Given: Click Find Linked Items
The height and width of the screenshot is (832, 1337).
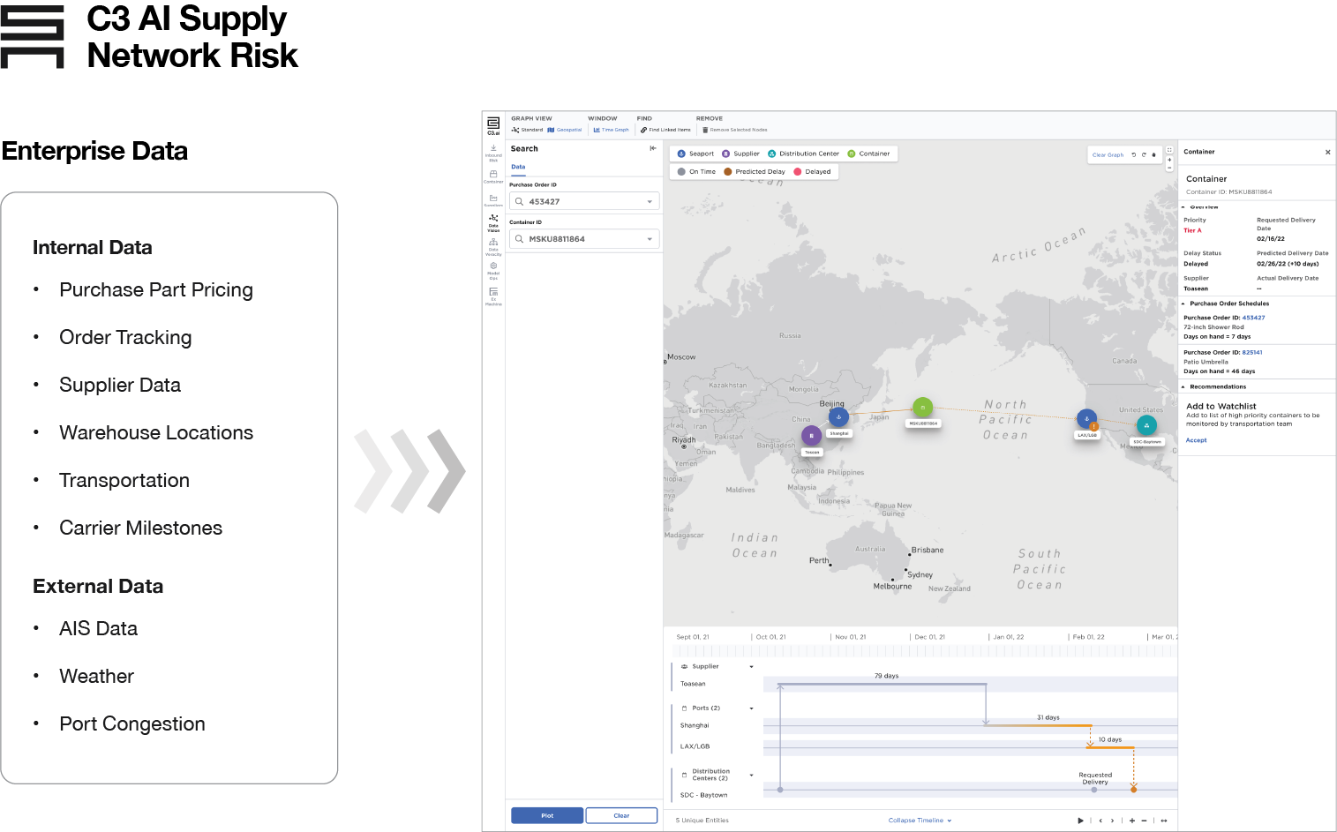Looking at the screenshot, I should pos(666,130).
